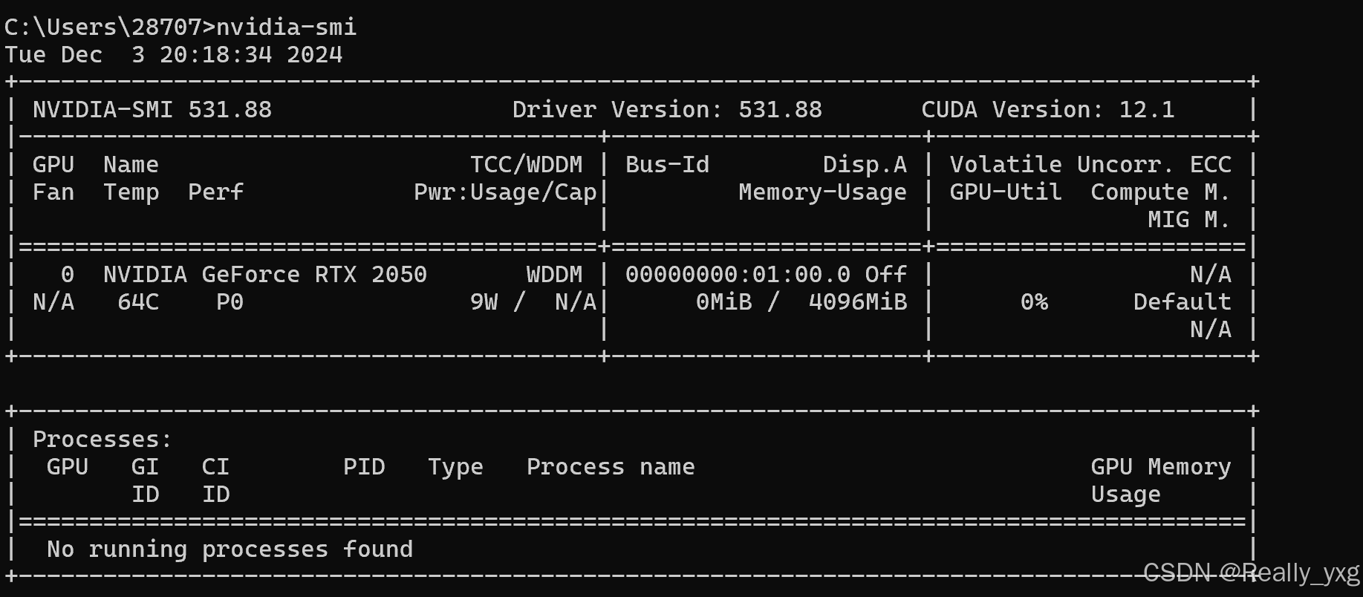Image resolution: width=1363 pixels, height=597 pixels.
Task: Click the 'WDDM' driver mode value
Action: [x=555, y=275]
